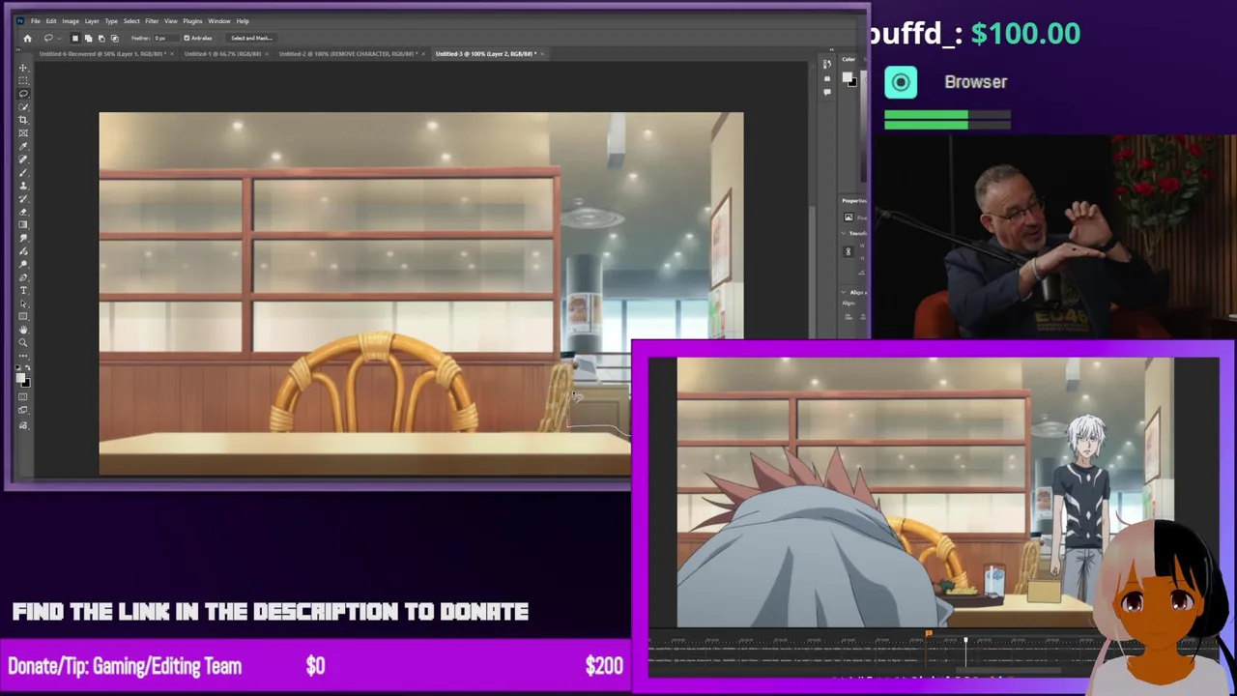Viewport: 1237px width, 696px height.
Task: Click foreground swatch in Color panel
Action: coord(847,76)
